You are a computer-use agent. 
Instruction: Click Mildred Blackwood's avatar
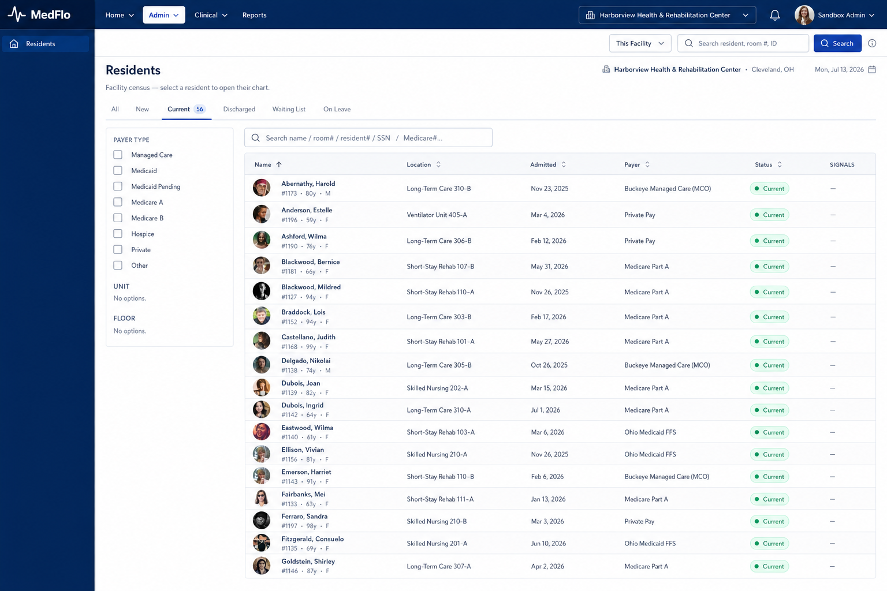click(x=262, y=291)
